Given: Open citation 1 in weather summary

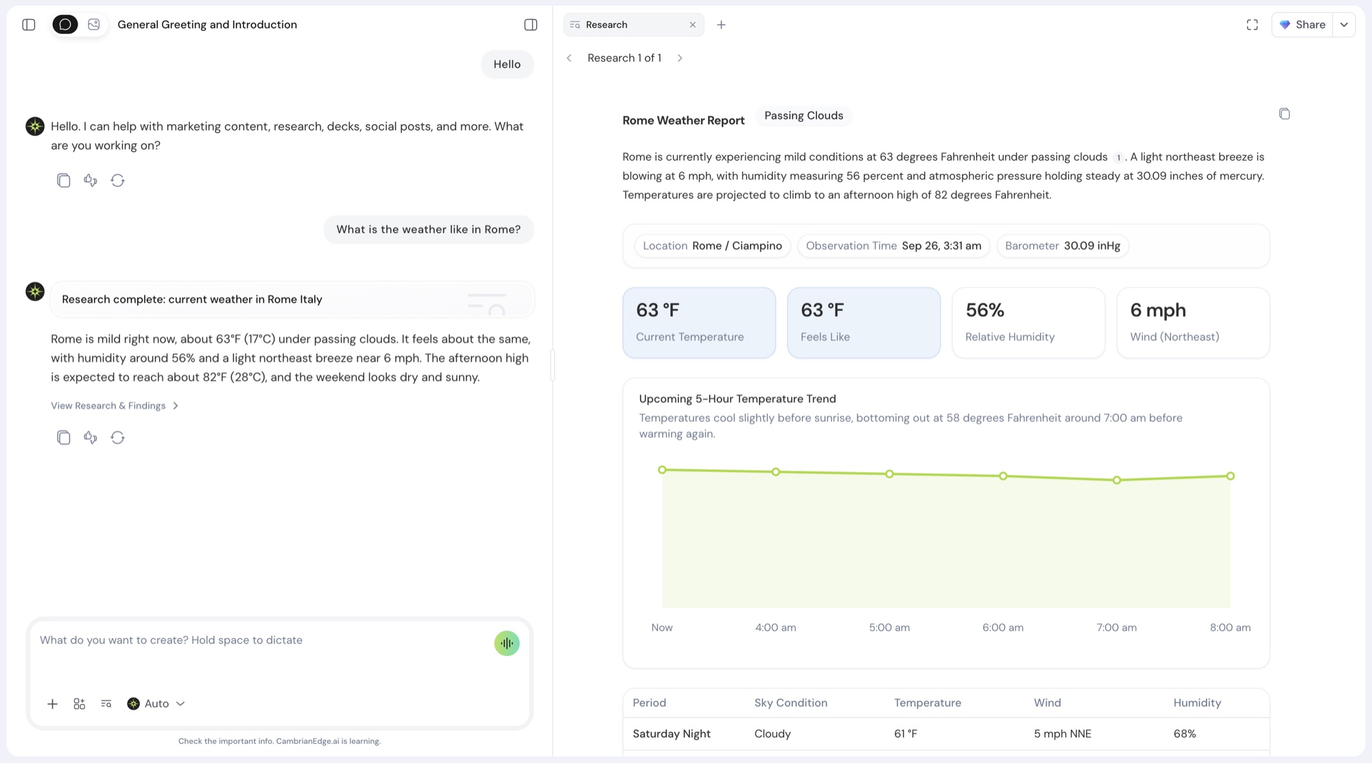Looking at the screenshot, I should point(1118,158).
